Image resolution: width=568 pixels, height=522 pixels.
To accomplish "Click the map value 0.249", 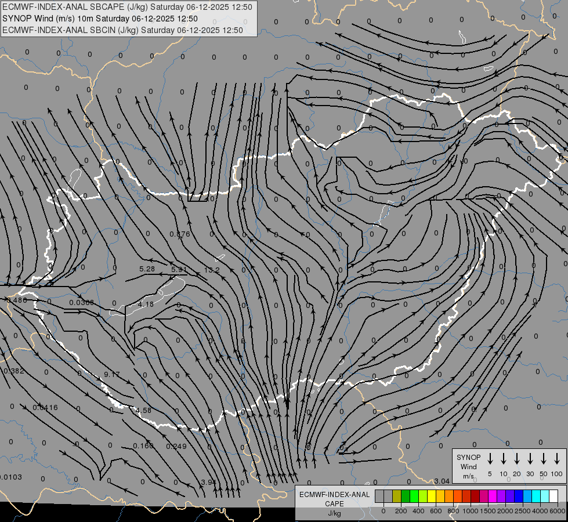I will [176, 446].
